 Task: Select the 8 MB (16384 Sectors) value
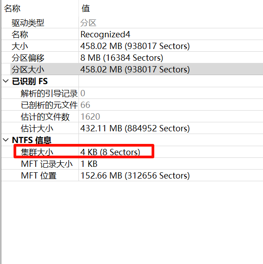(x=122, y=58)
